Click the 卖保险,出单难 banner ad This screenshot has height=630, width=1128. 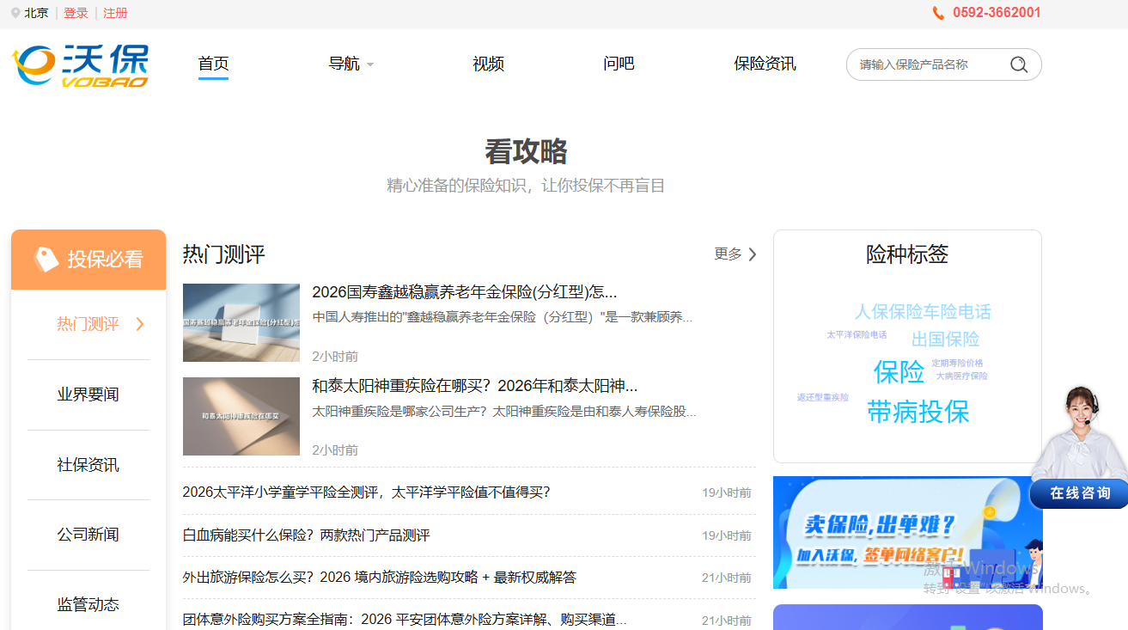point(907,533)
